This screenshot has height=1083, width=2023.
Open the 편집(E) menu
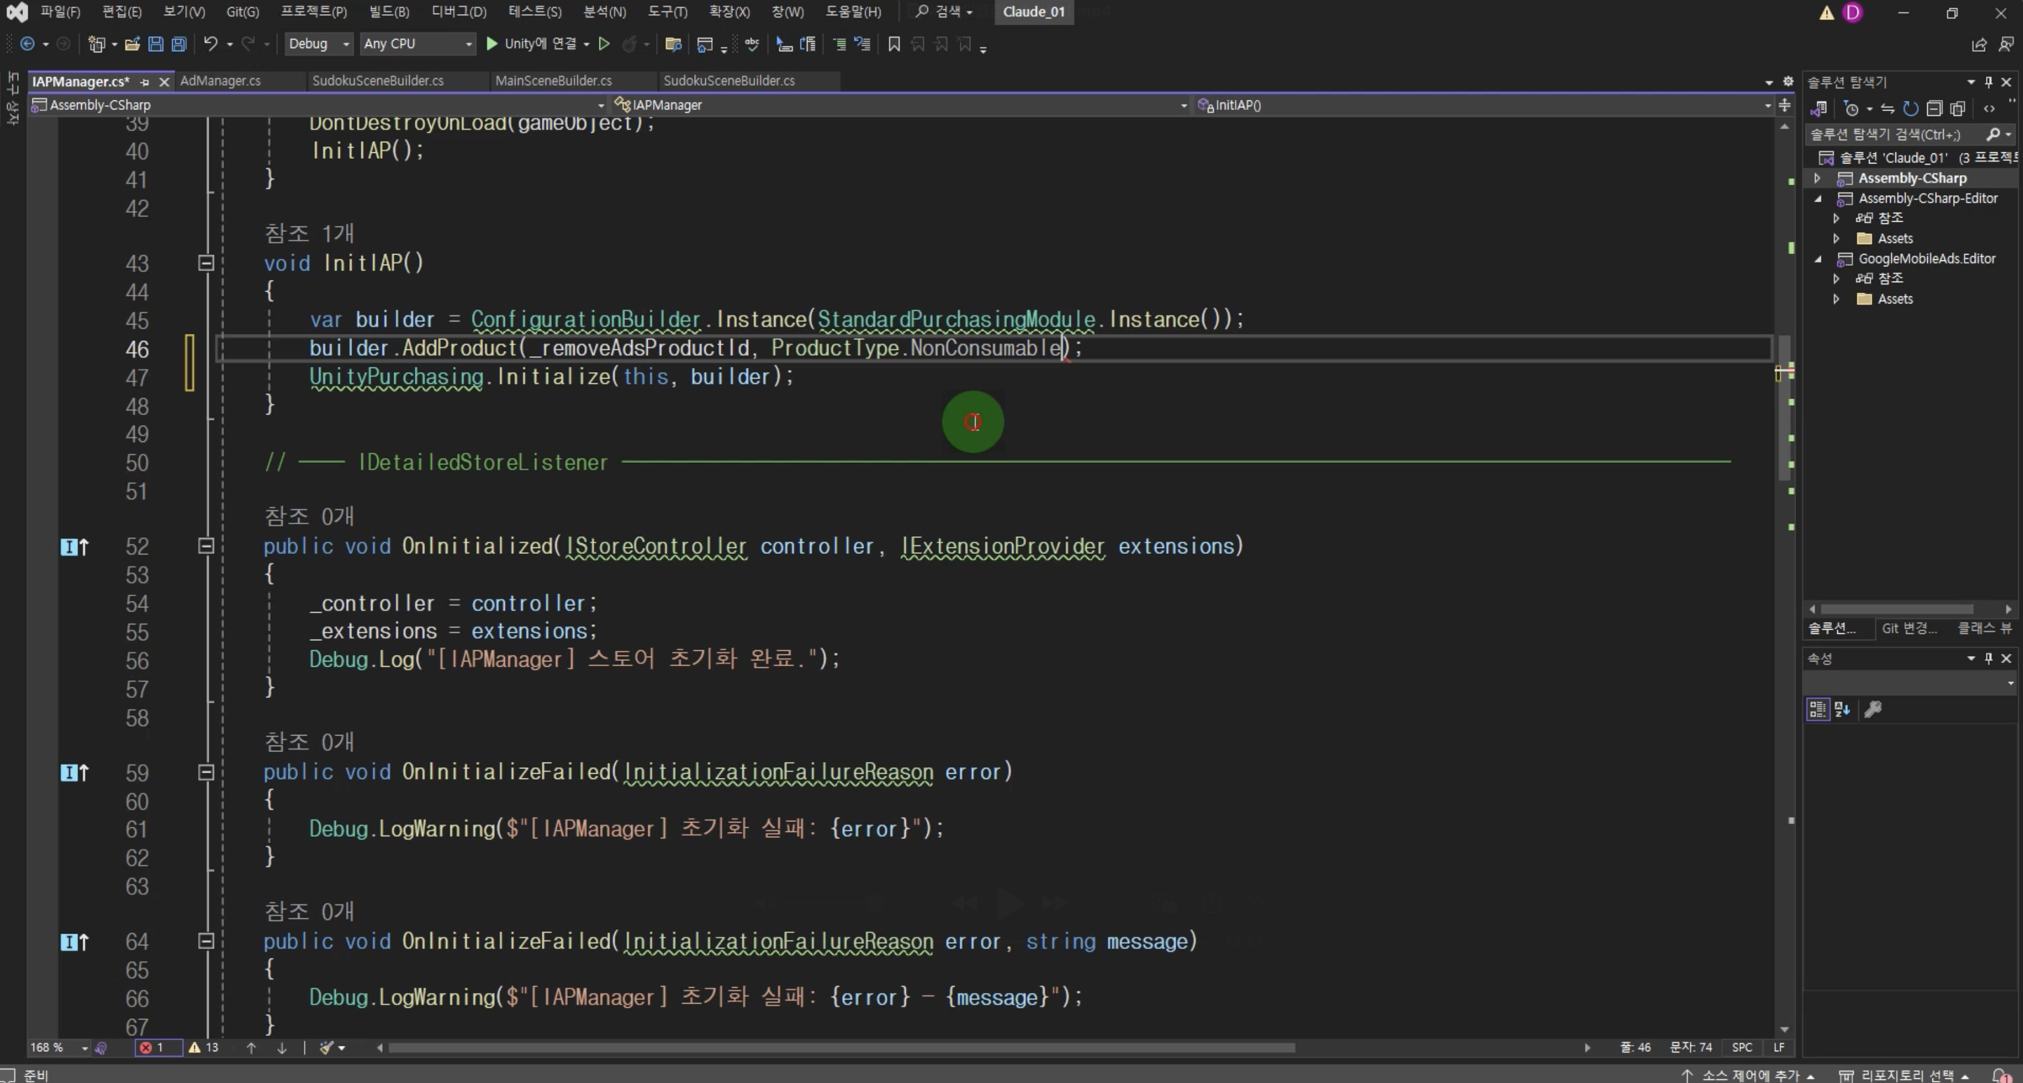tap(122, 12)
